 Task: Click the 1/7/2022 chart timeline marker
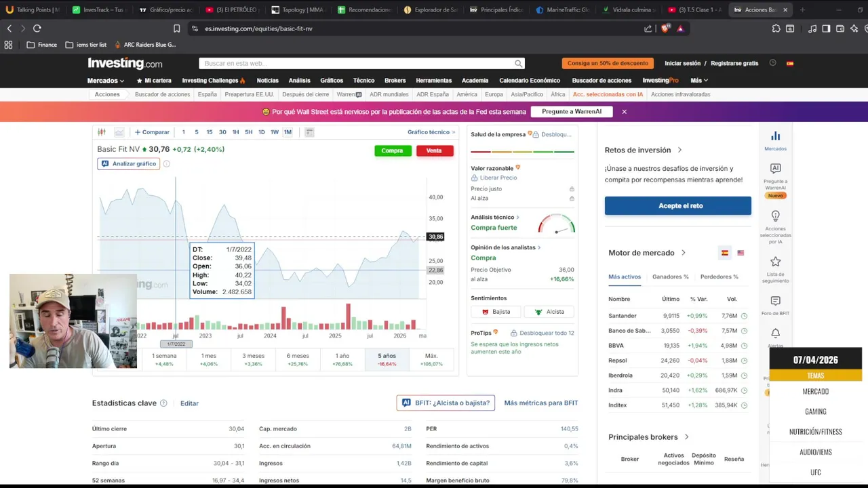(176, 344)
